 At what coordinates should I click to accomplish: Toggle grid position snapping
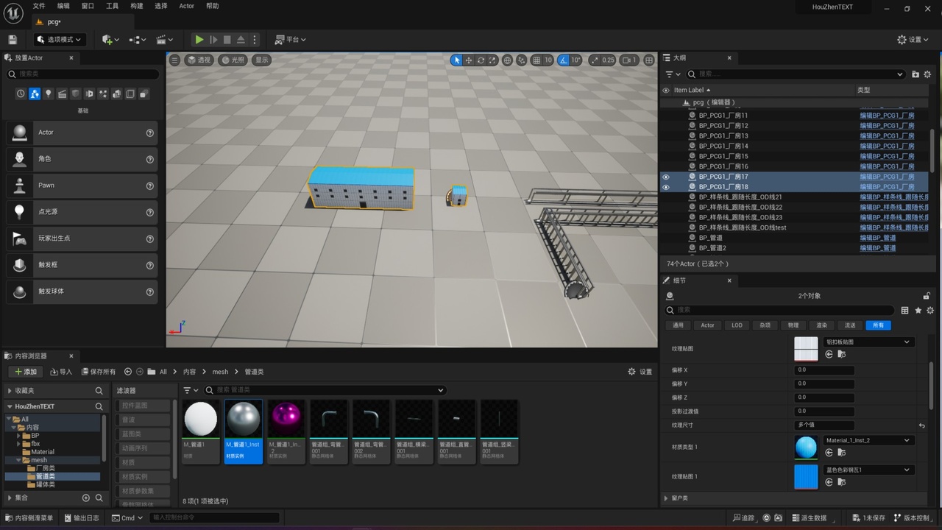(536, 60)
